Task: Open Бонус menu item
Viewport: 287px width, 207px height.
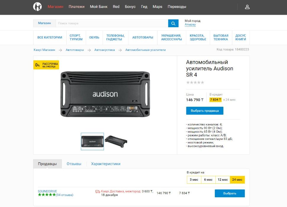Action: [x=130, y=7]
